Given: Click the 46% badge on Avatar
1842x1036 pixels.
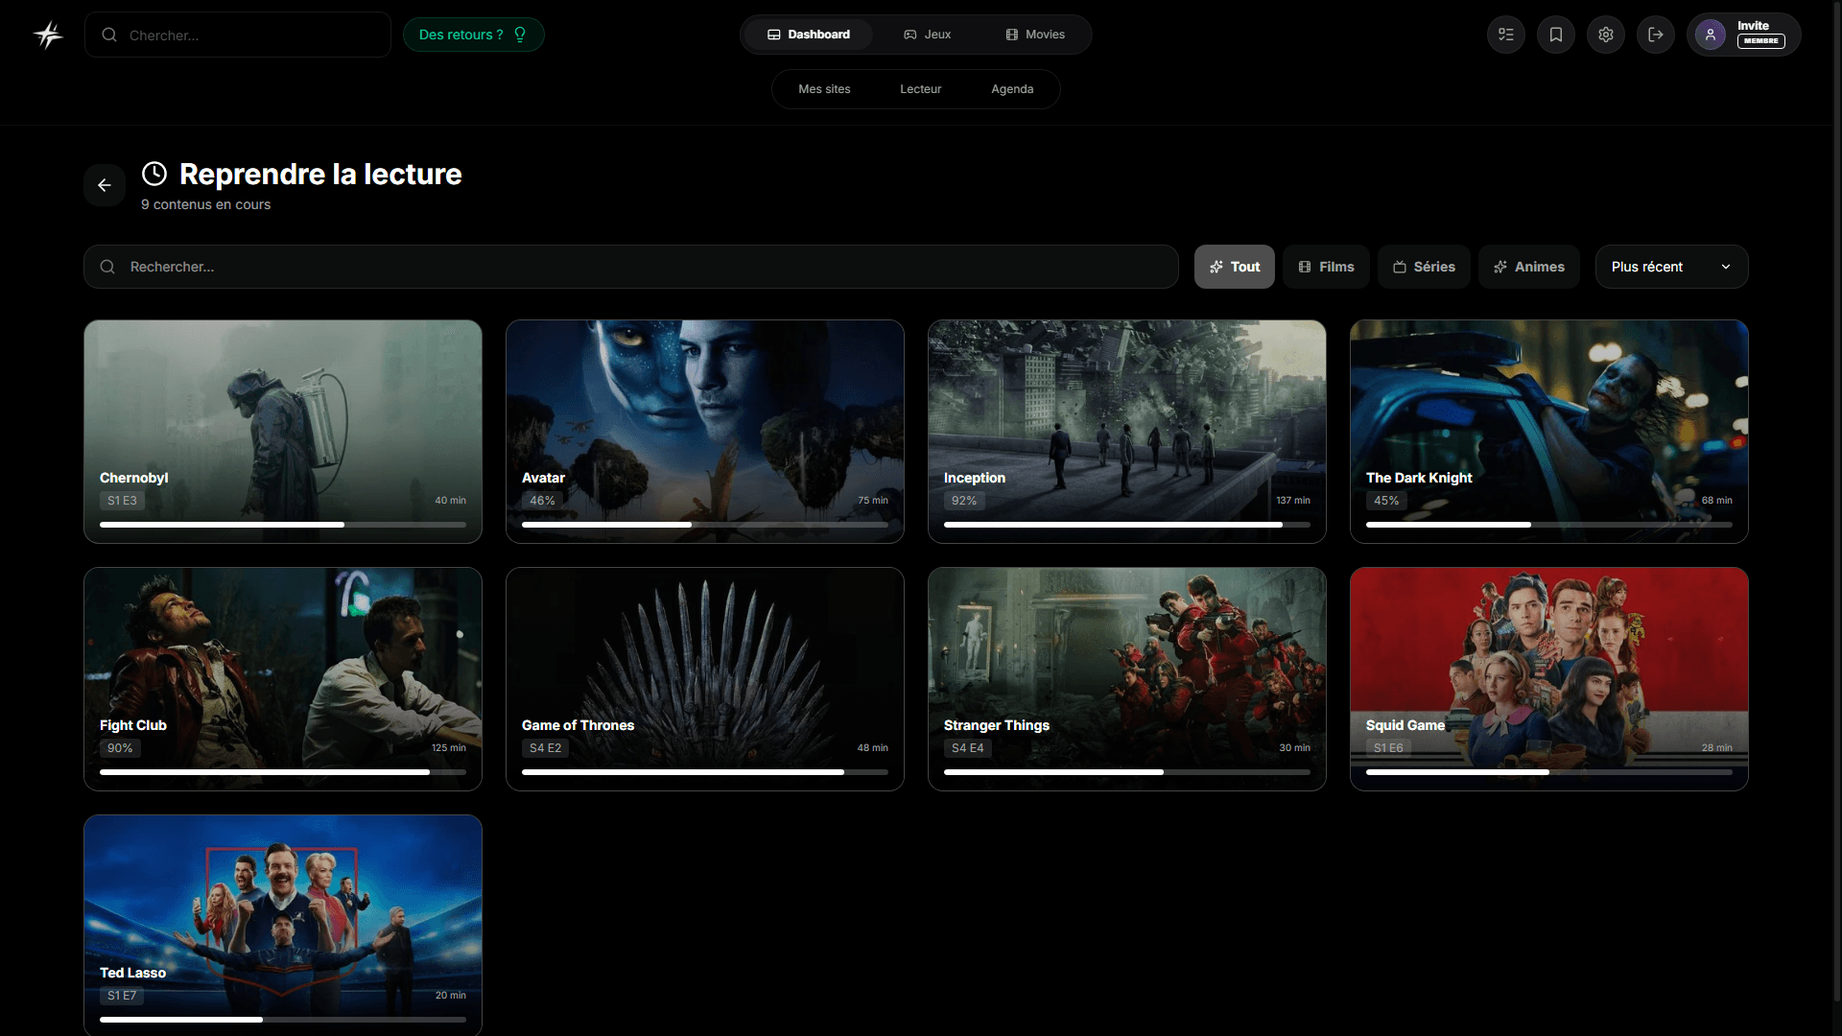Looking at the screenshot, I should pos(542,501).
